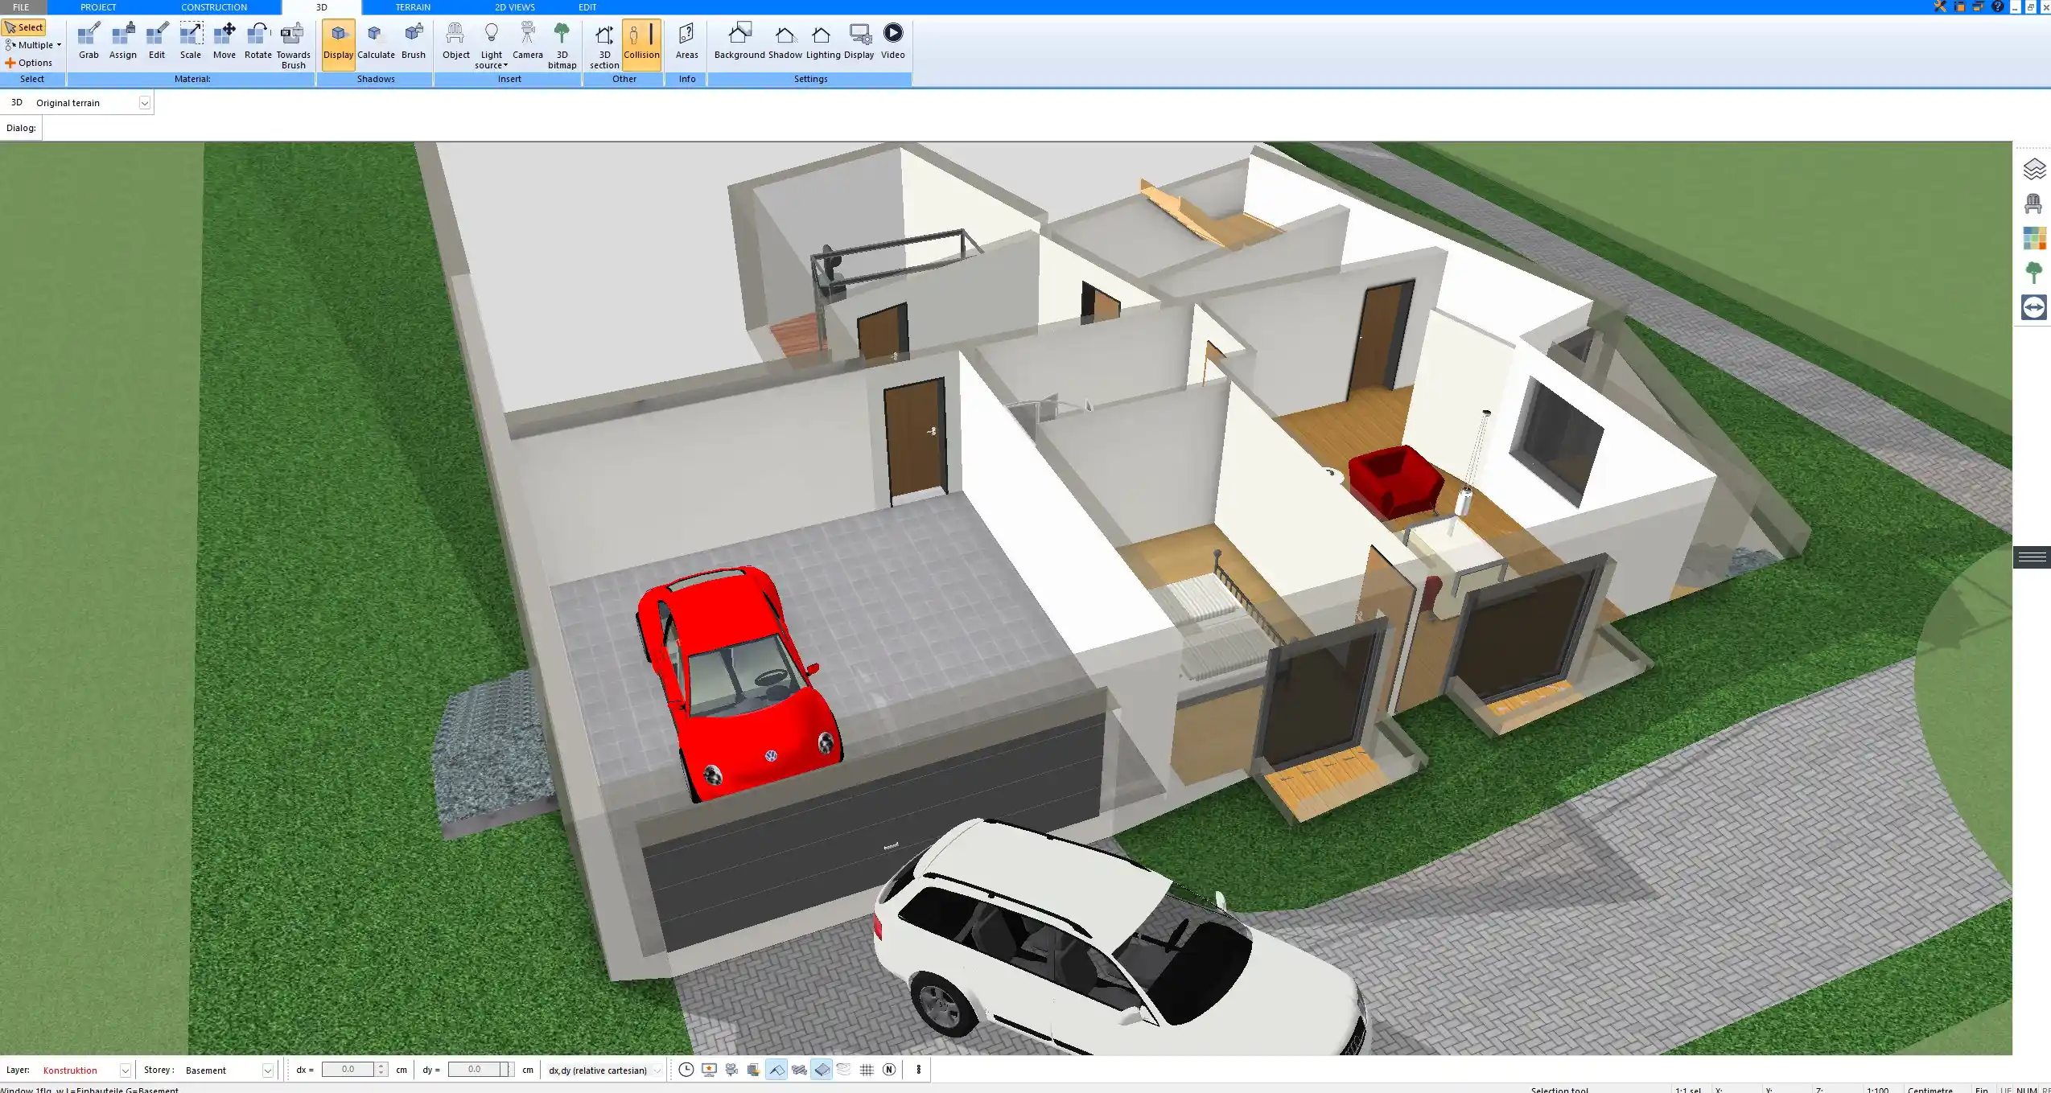Click the layered box icon in bottom toolbar
Screen dimensions: 2051x1093
tap(754, 1070)
